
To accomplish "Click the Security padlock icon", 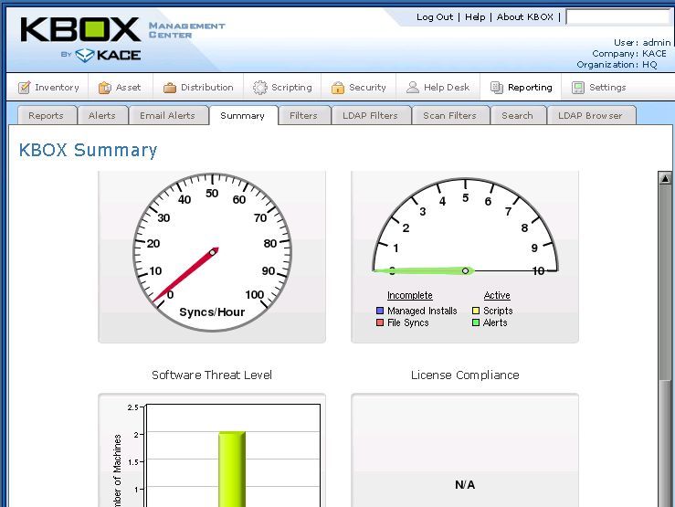I will [338, 88].
